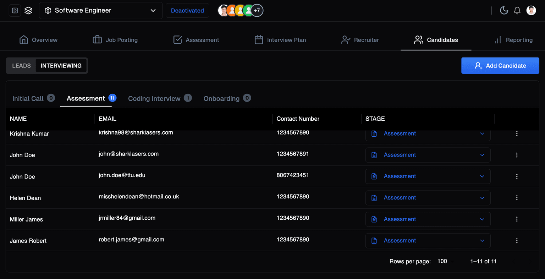
Task: Click email jrmiller84@gmail.com
Action: click(127, 218)
